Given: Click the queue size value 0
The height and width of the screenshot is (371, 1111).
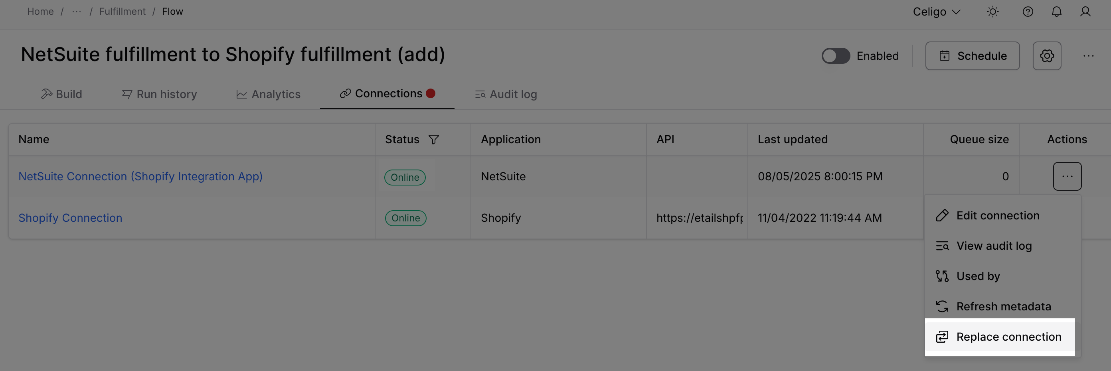Looking at the screenshot, I should 1005,176.
